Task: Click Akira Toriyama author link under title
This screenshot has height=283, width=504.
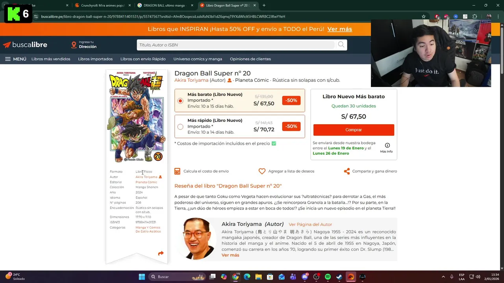Action: click(191, 80)
